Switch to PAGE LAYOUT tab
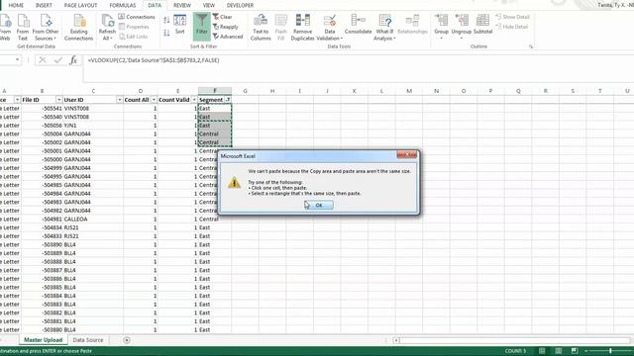This screenshot has width=634, height=356. pyautogui.click(x=80, y=5)
